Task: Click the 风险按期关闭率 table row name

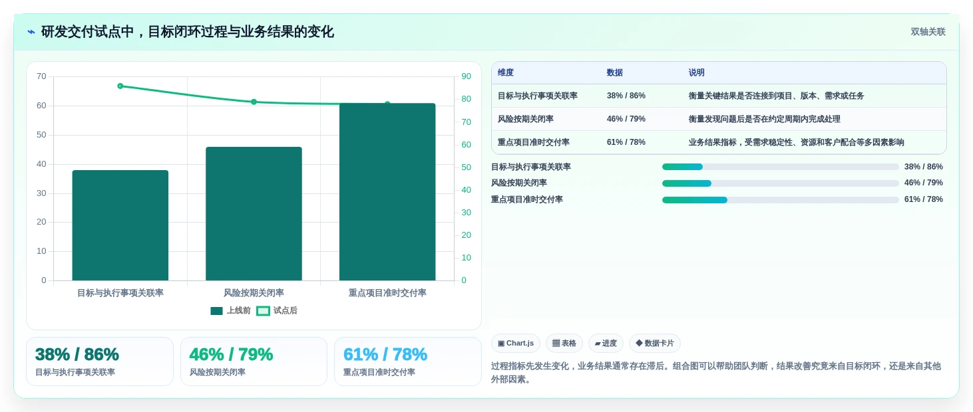Action: (526, 119)
